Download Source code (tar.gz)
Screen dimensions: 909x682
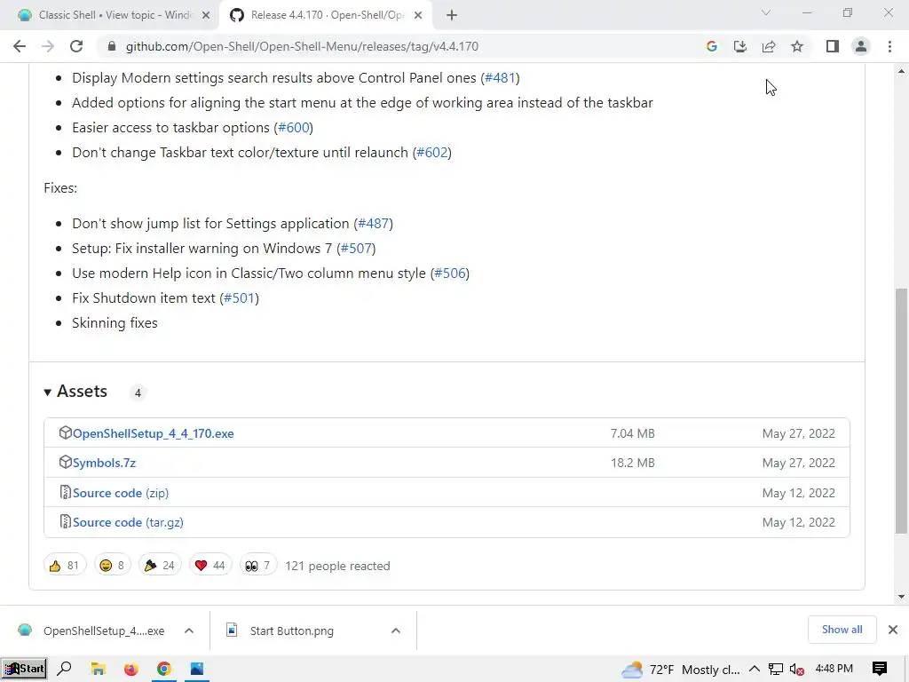click(128, 522)
